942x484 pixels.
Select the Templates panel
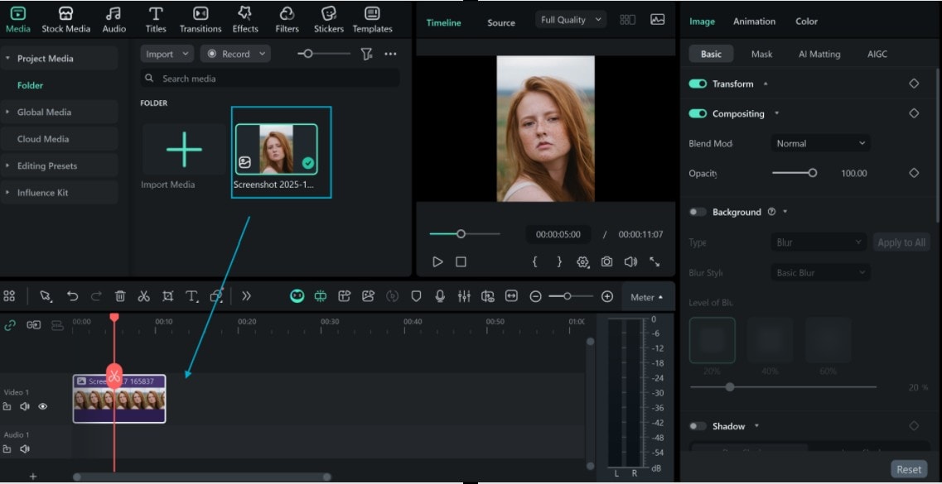[371, 18]
